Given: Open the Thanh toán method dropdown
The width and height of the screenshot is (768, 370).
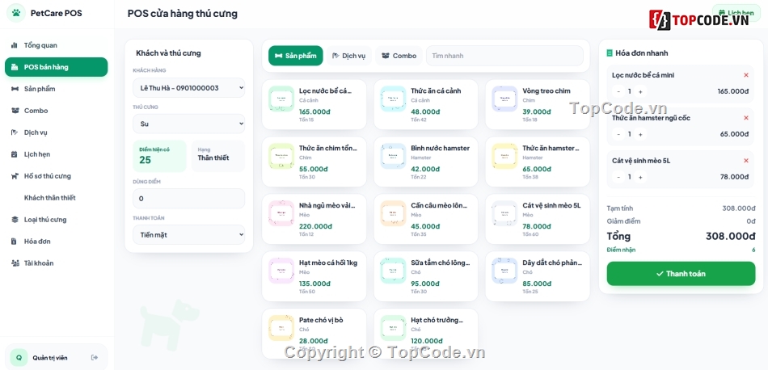Looking at the screenshot, I should (188, 234).
